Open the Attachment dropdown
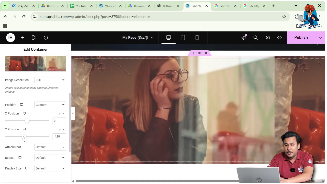This screenshot has height=184, width=327. click(x=50, y=147)
